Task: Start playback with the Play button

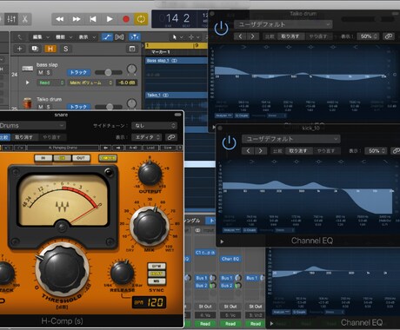Action: (x=110, y=19)
